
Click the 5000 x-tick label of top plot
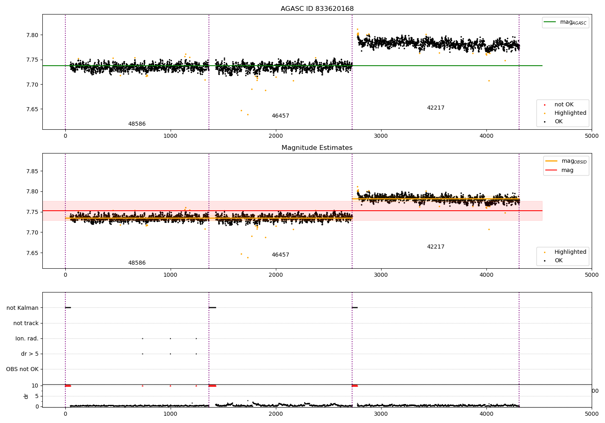coord(592,136)
